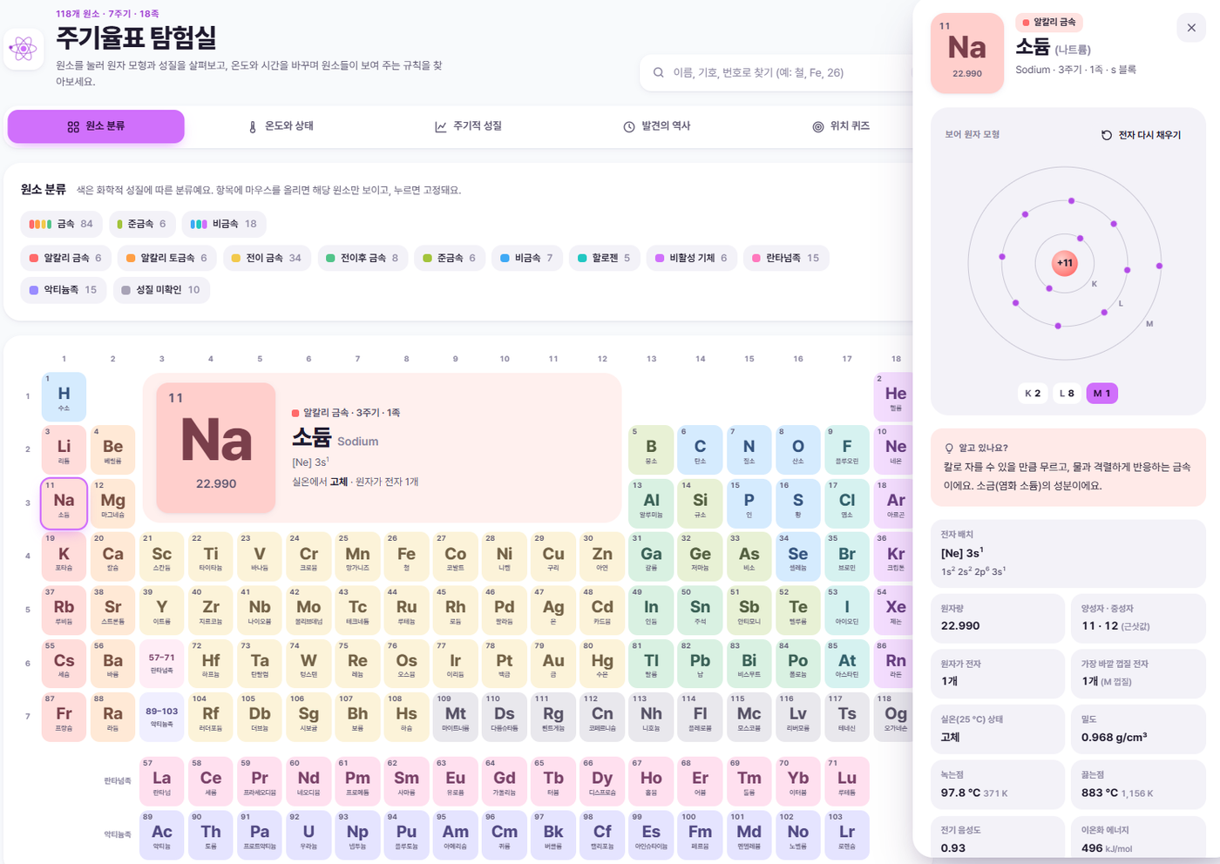Viewport: 1220px width, 864px height.
Task: Select the K 2 electron shell chip
Action: click(x=1033, y=394)
